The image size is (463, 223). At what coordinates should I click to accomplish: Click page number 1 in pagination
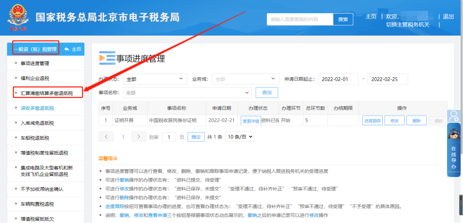123,137
